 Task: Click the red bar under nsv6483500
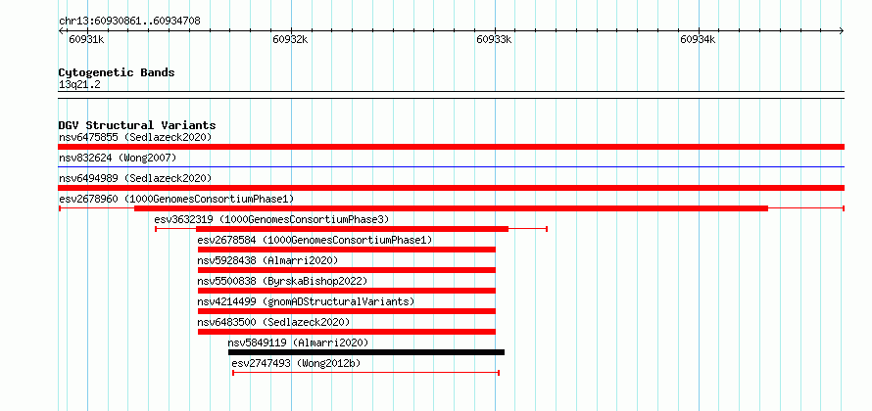pos(347,332)
